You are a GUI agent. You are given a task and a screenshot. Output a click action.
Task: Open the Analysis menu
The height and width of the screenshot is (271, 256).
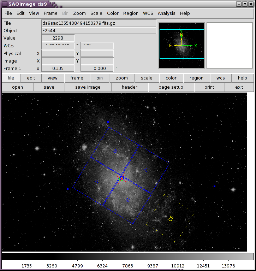[x=166, y=13]
